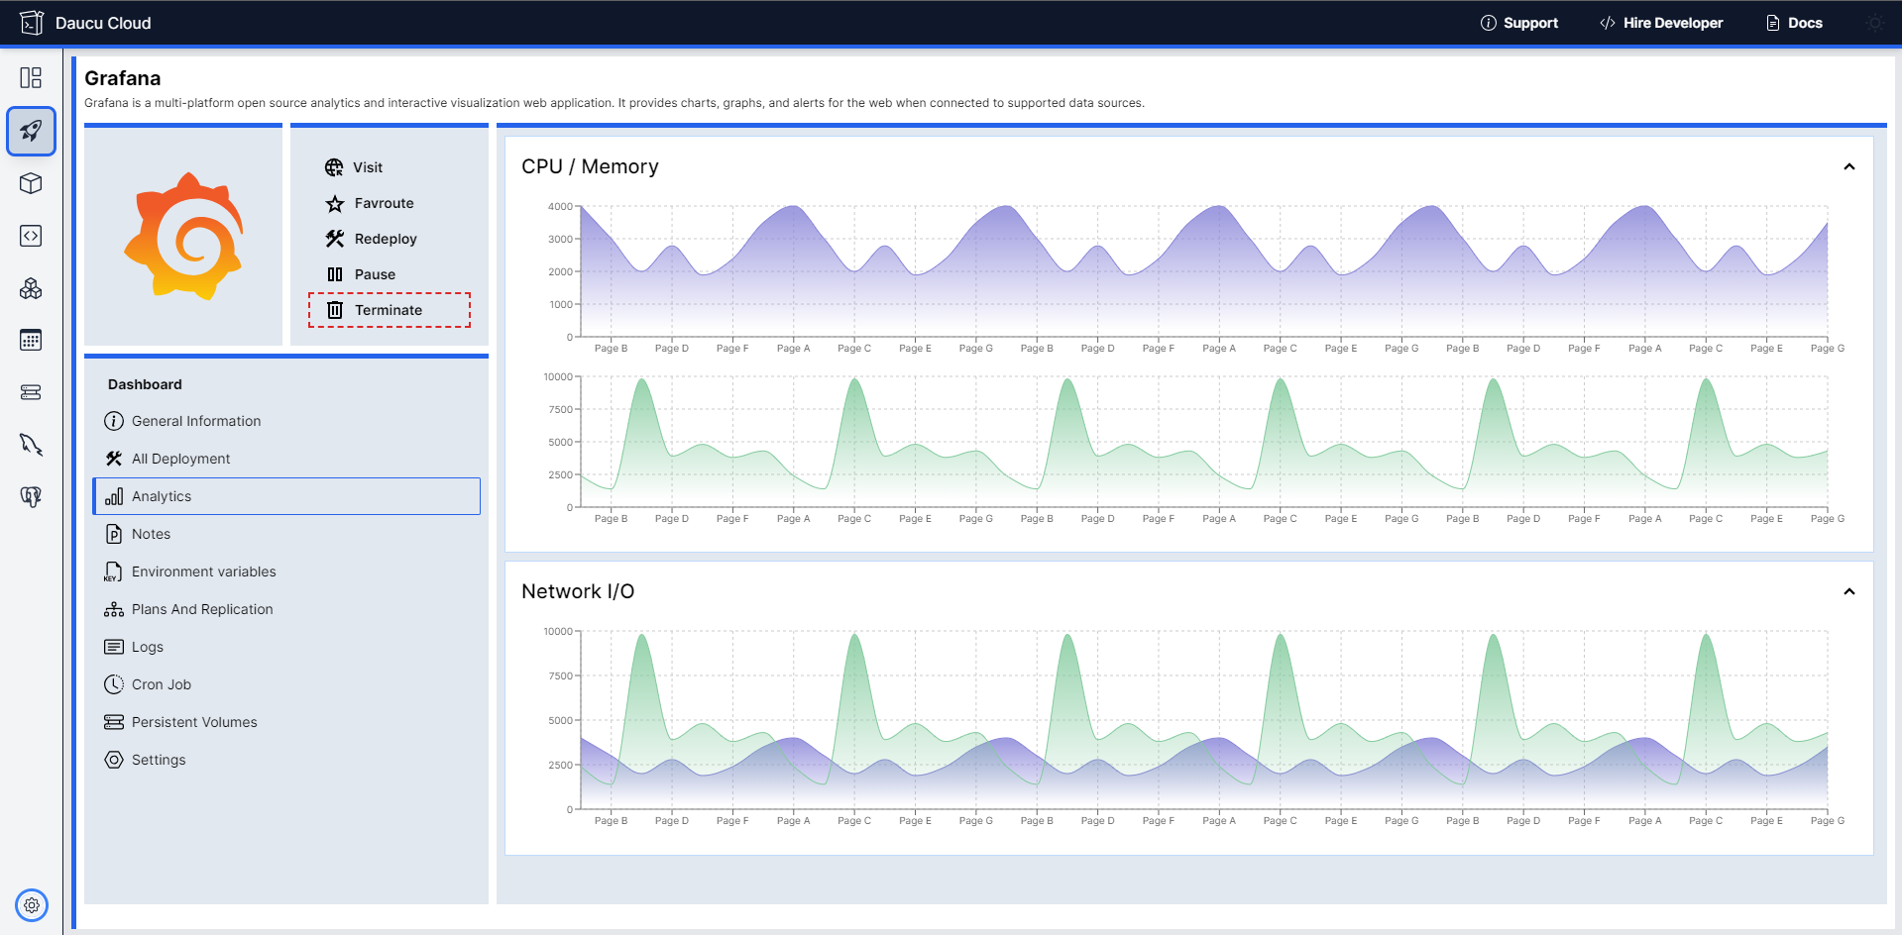Open the Notes menu item
The height and width of the screenshot is (935, 1902).
point(286,534)
